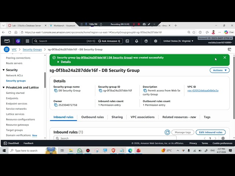The height and width of the screenshot is (176, 235).
Task: Dismiss the green success banner
Action: tap(225, 58)
